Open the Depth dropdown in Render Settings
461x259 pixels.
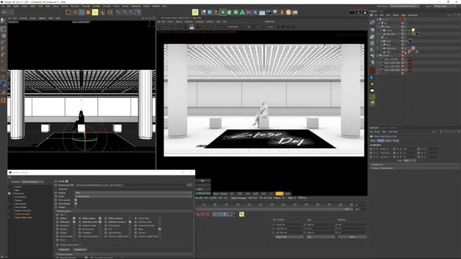coord(134,196)
